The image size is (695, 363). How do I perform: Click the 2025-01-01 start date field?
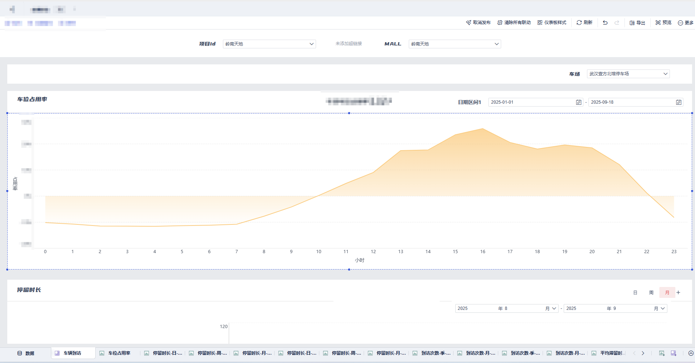point(531,102)
